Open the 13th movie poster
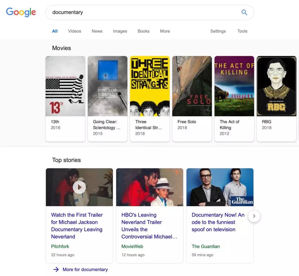This screenshot has height=276, width=299. (x=65, y=86)
